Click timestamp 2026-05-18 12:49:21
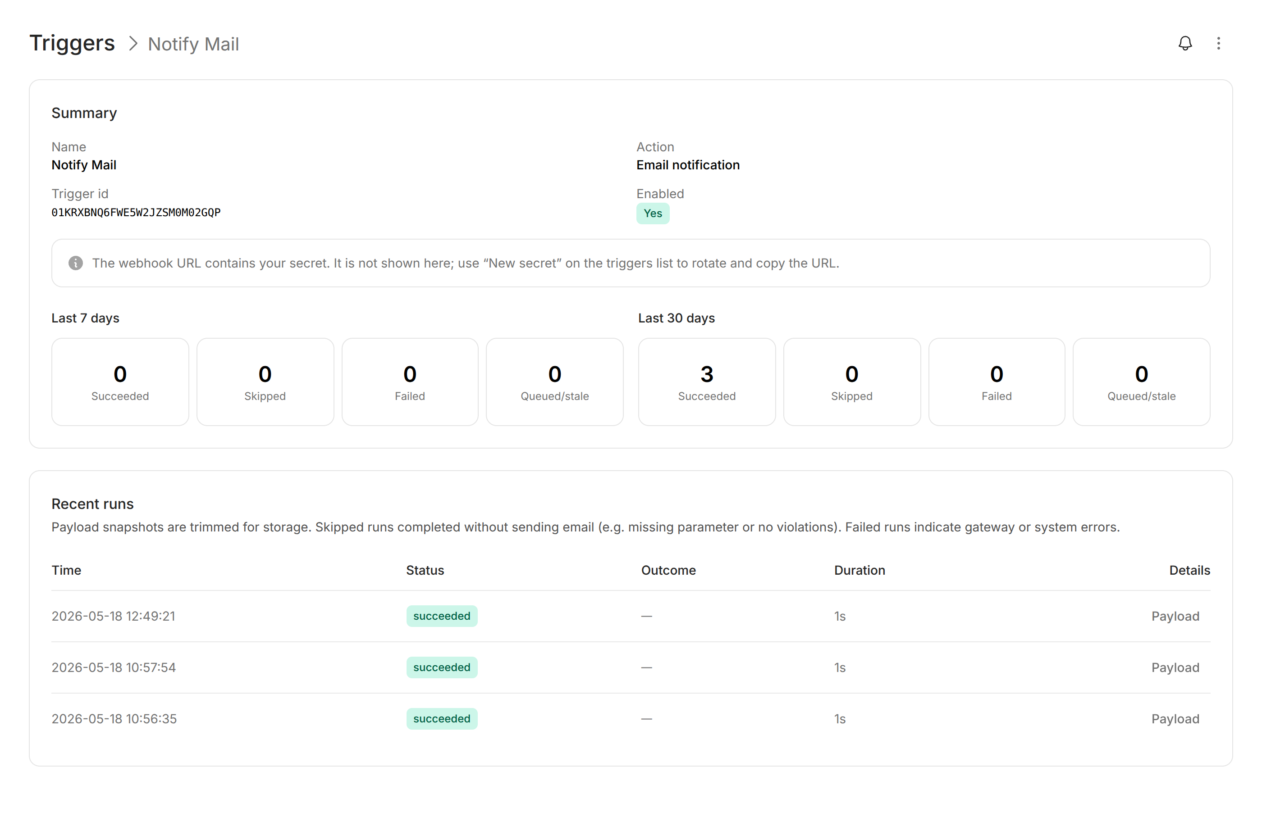 pyautogui.click(x=114, y=616)
